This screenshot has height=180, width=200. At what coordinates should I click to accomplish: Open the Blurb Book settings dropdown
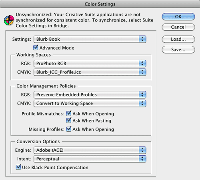click(90, 39)
